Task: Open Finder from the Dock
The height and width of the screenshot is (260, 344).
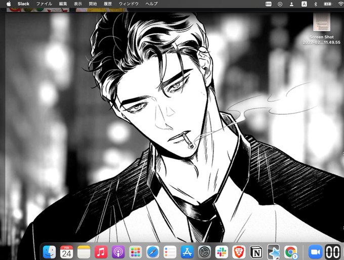Action: tap(50, 252)
